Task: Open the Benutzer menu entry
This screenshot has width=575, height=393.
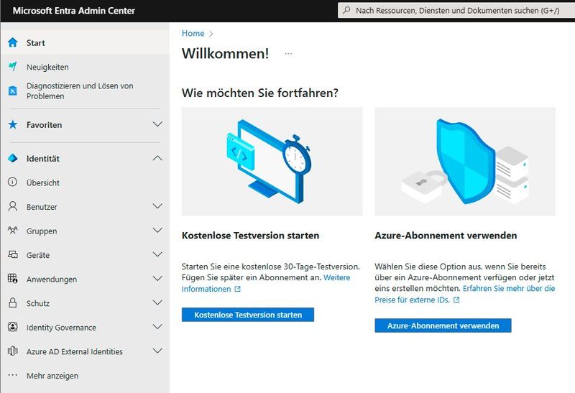Action: (x=85, y=207)
